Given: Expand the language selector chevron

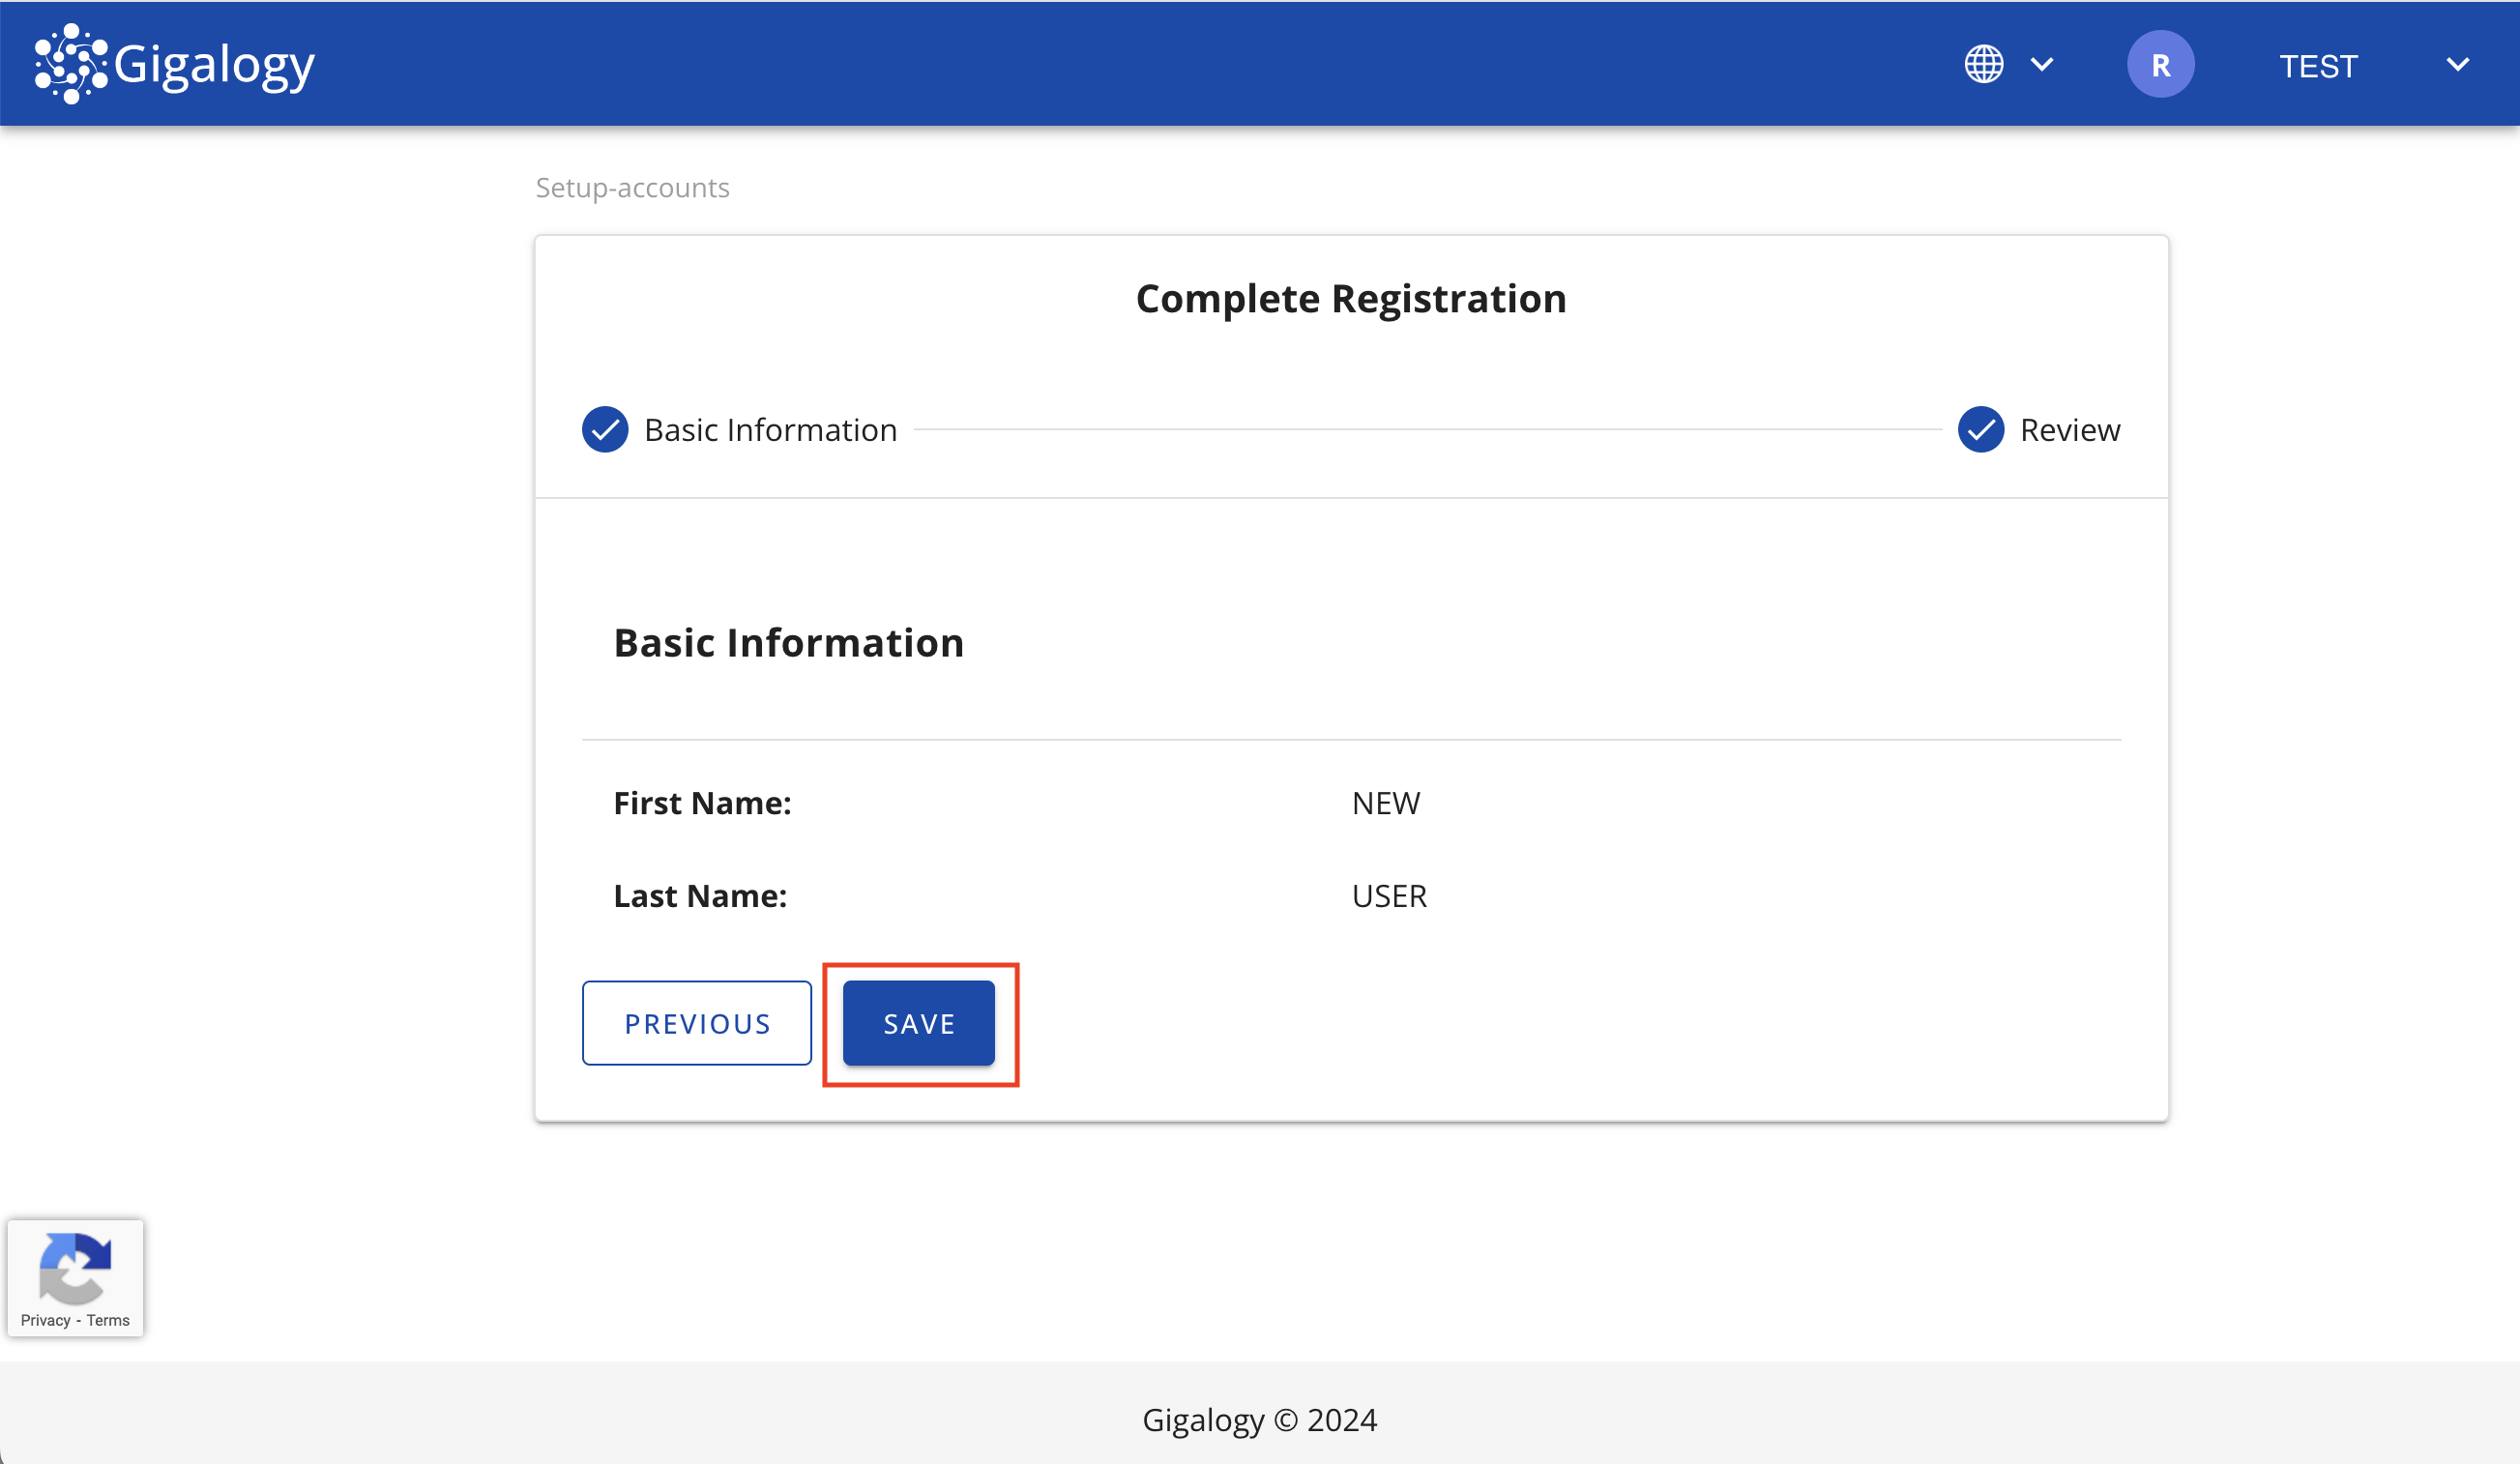Looking at the screenshot, I should (x=2042, y=63).
